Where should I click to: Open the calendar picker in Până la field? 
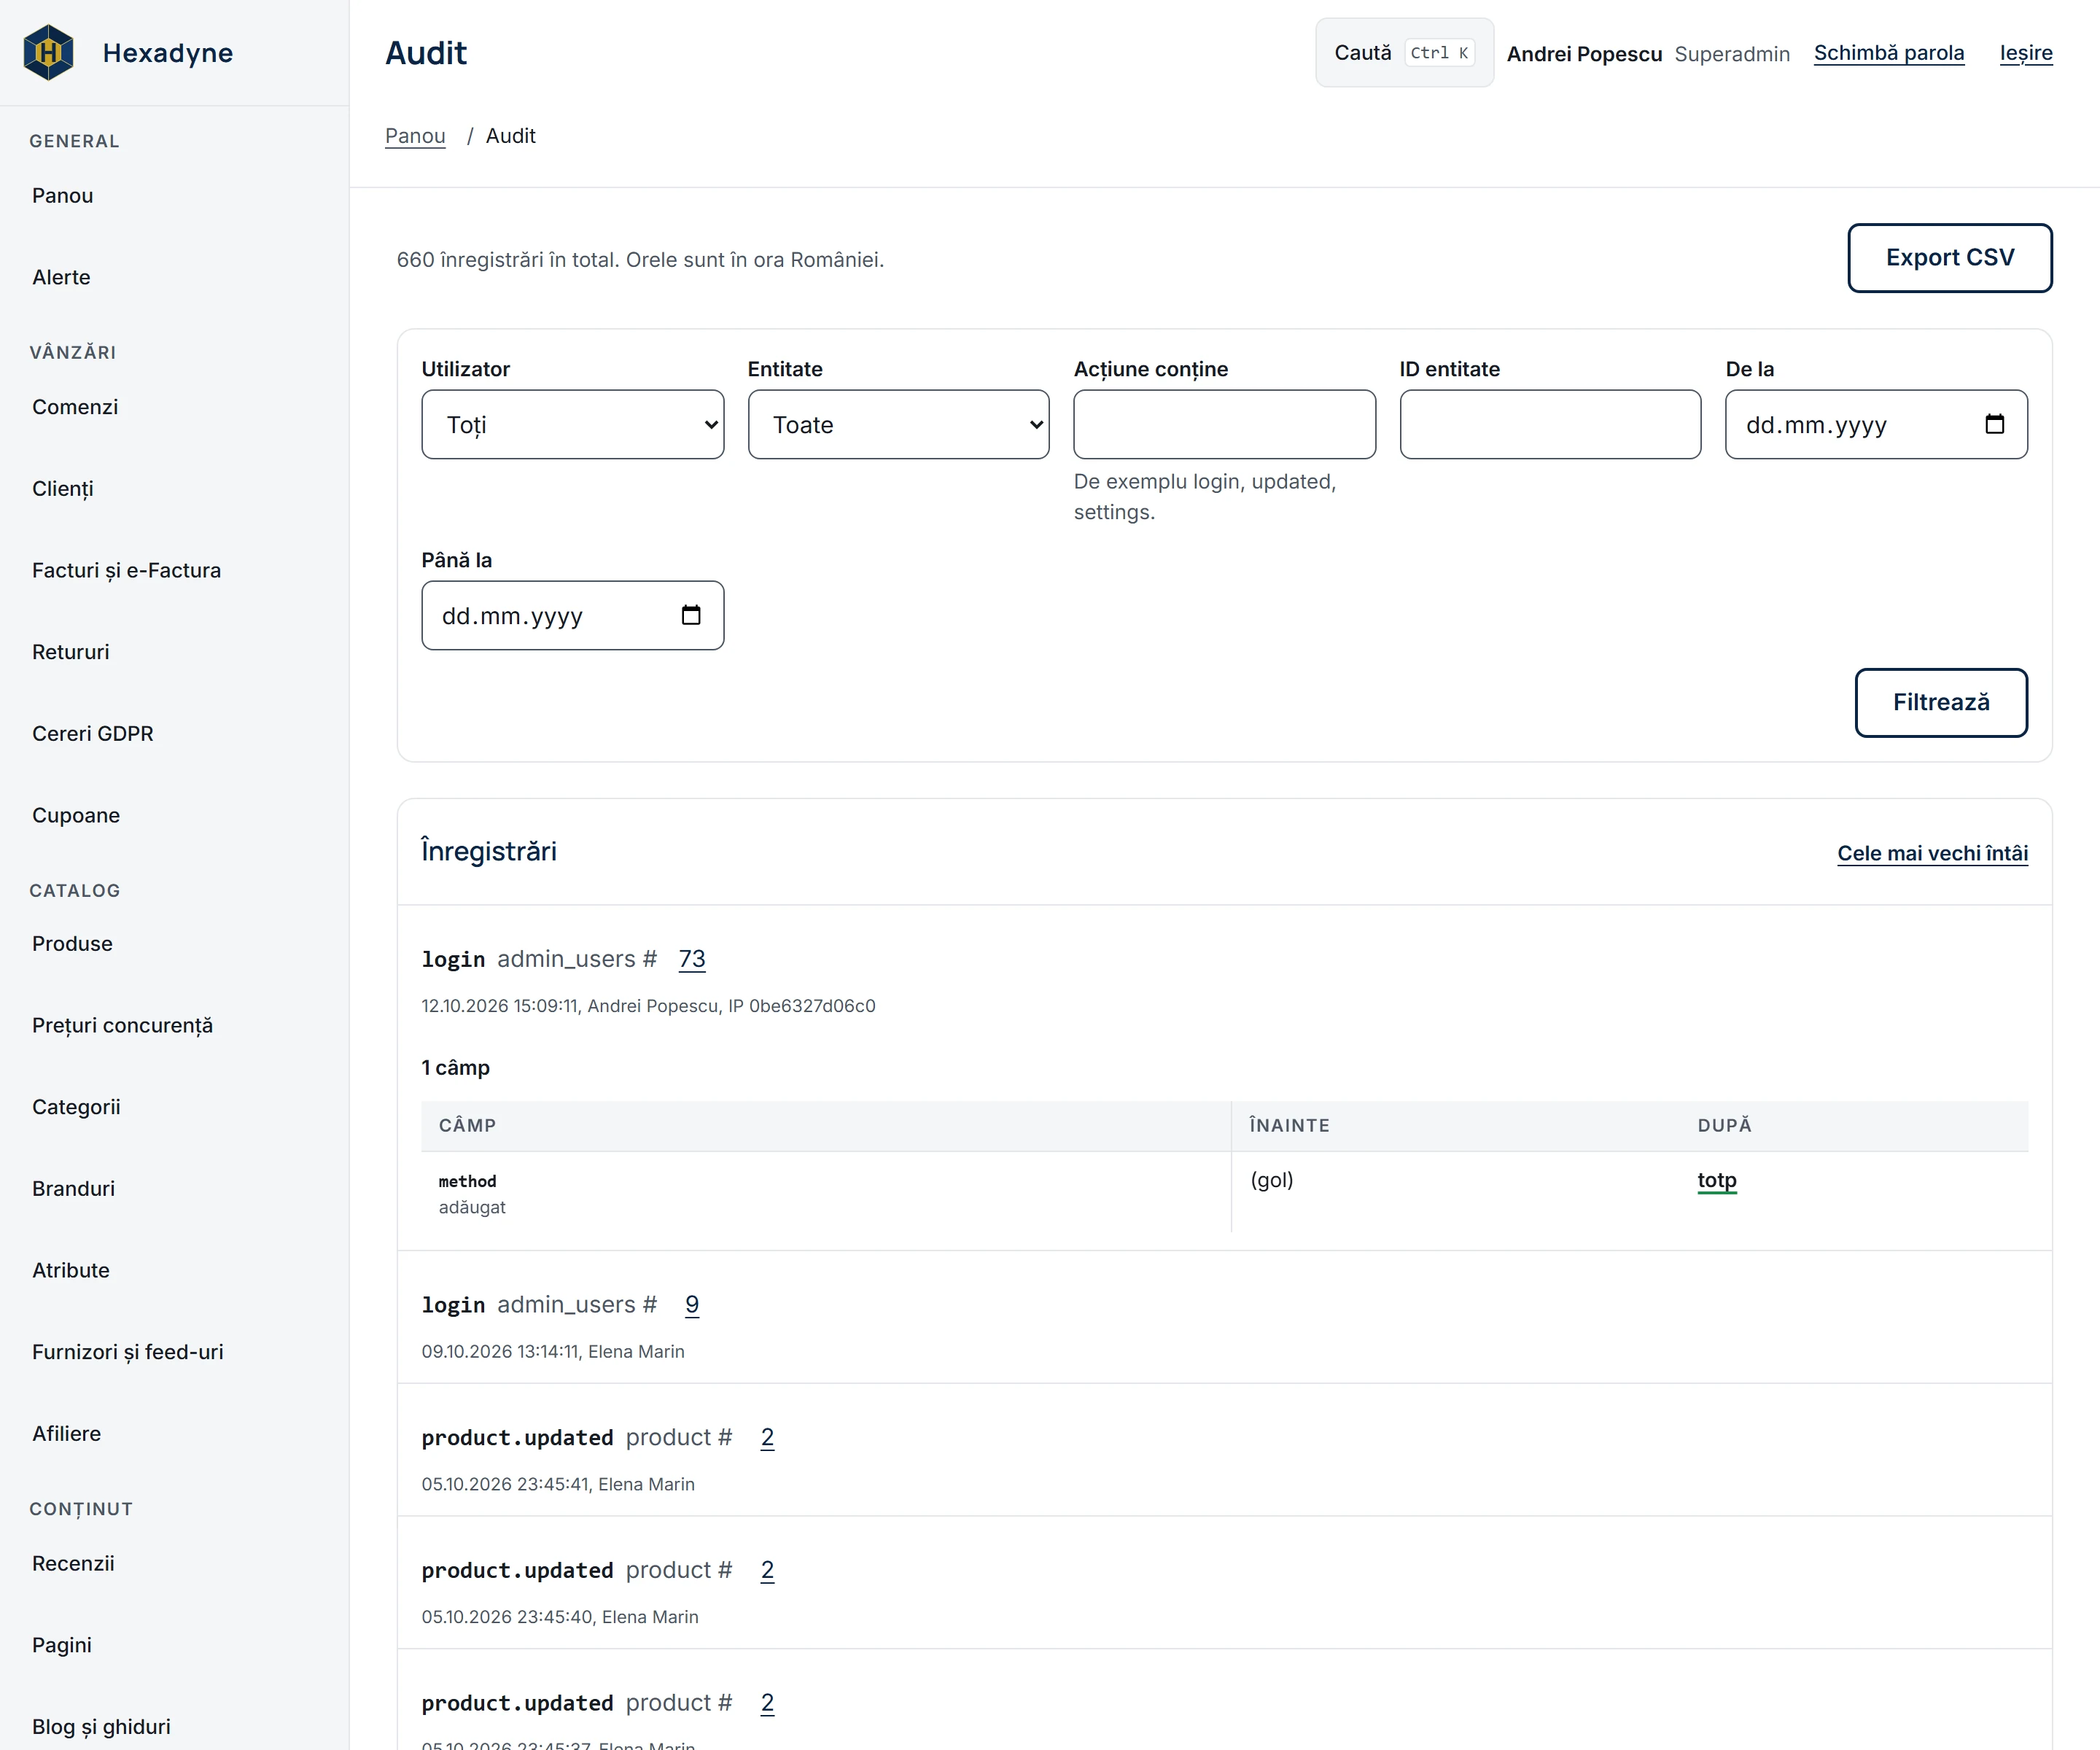[690, 615]
